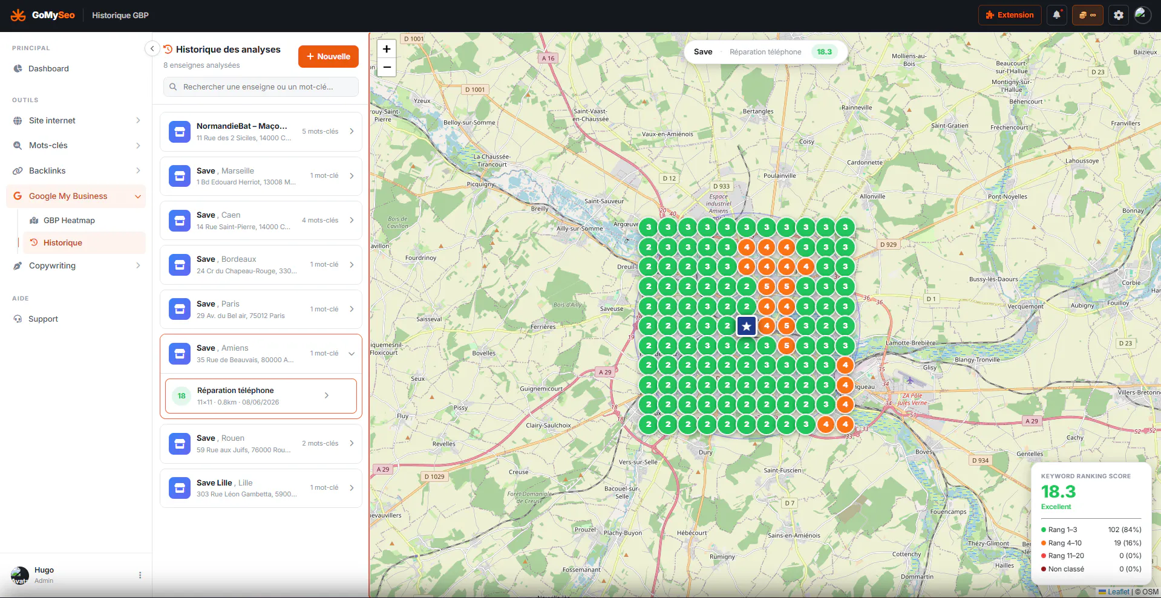1161x598 pixels.
Task: Click the Extension button
Action: coord(1010,15)
